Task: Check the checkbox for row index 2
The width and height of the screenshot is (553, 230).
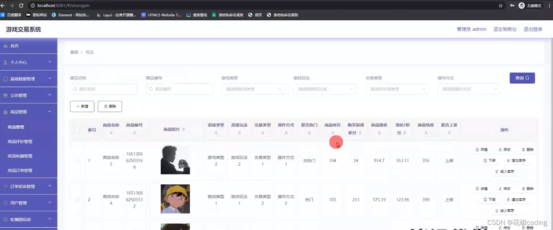Action: 77,199
